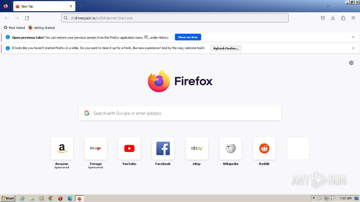The height and width of the screenshot is (202, 360).
Task: Click the Refresh Firefox button
Action: [x=226, y=48]
